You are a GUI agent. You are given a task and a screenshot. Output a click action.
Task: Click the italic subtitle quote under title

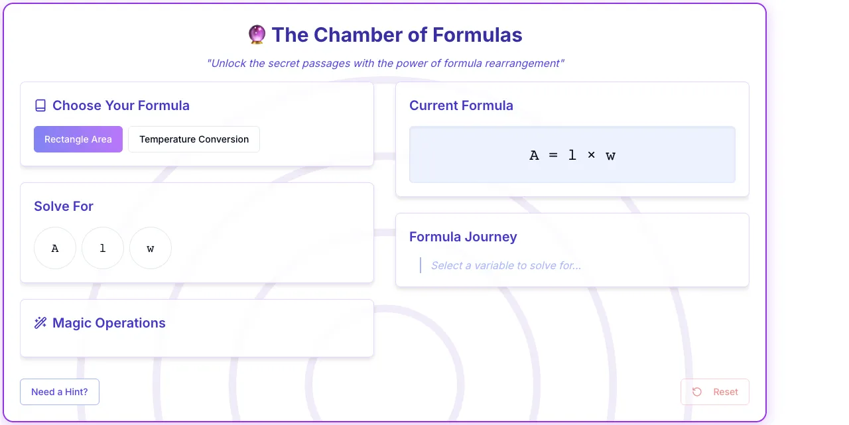click(x=385, y=64)
